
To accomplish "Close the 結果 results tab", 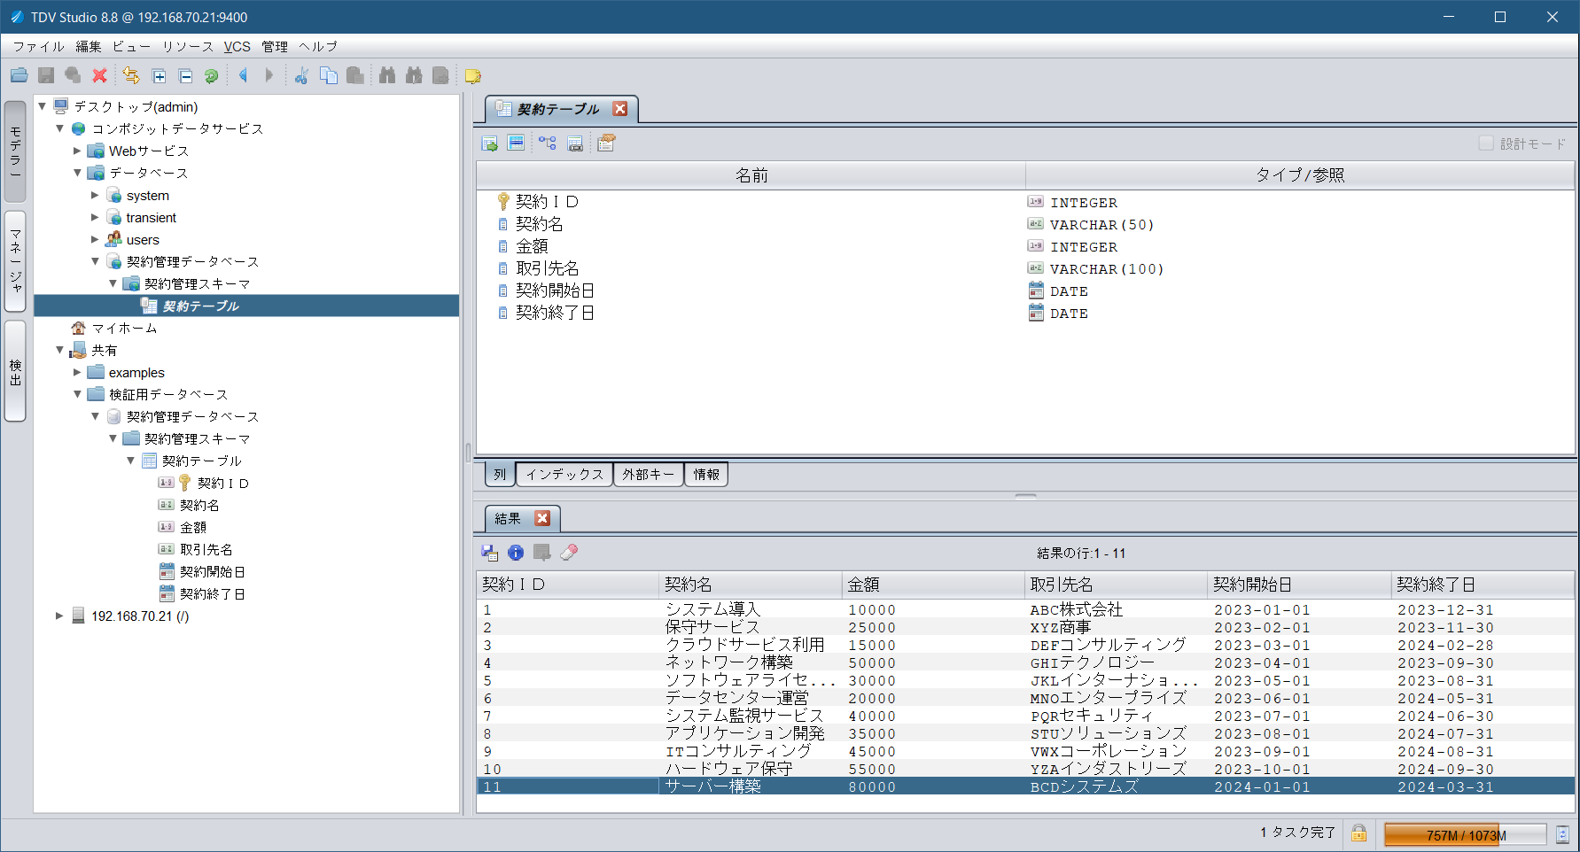I will (x=543, y=518).
